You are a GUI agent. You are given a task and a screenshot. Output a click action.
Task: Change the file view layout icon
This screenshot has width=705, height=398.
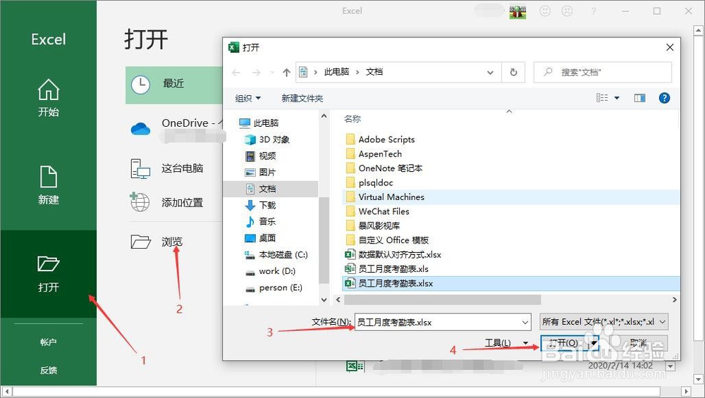[x=601, y=98]
